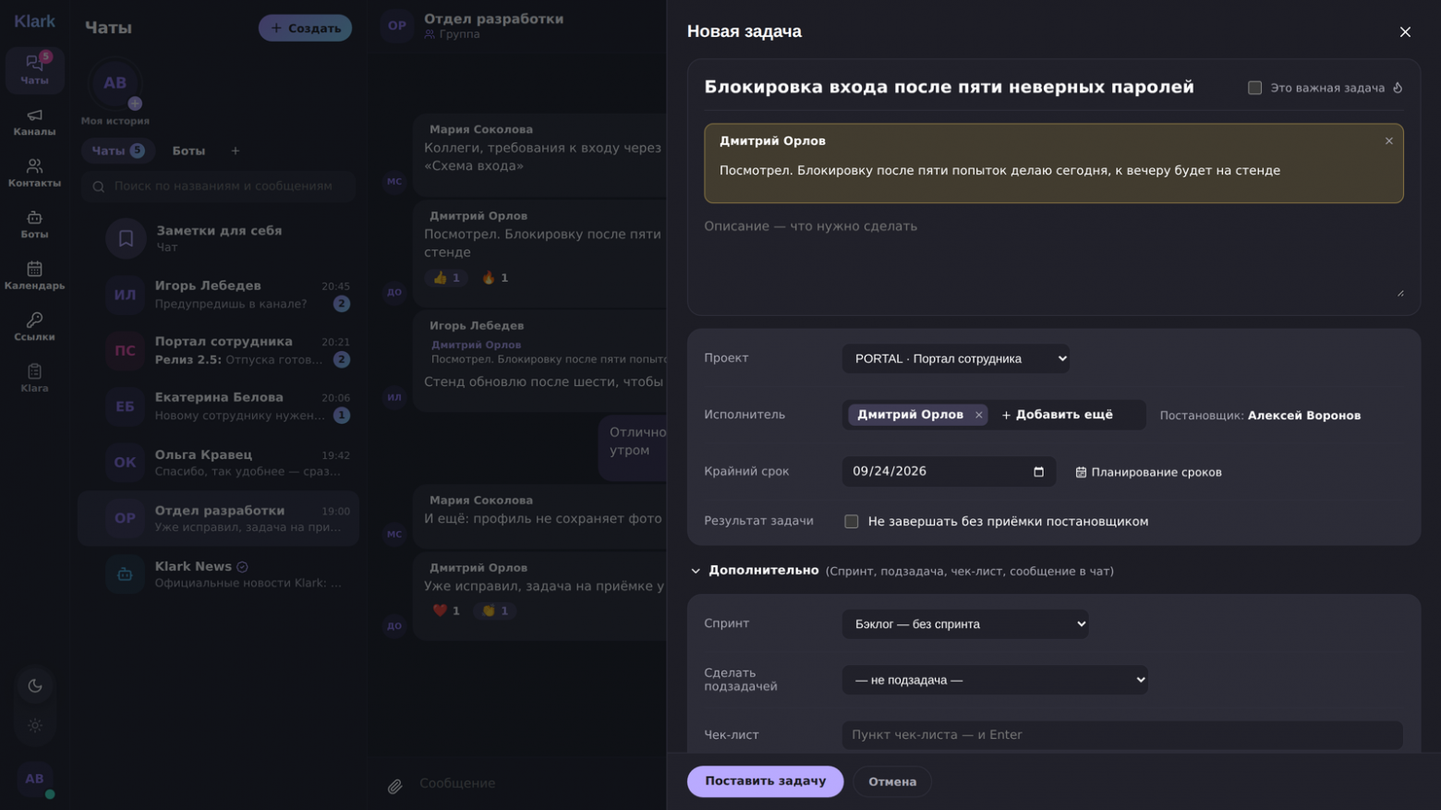
Task: Click the task description text area
Action: point(1054,259)
